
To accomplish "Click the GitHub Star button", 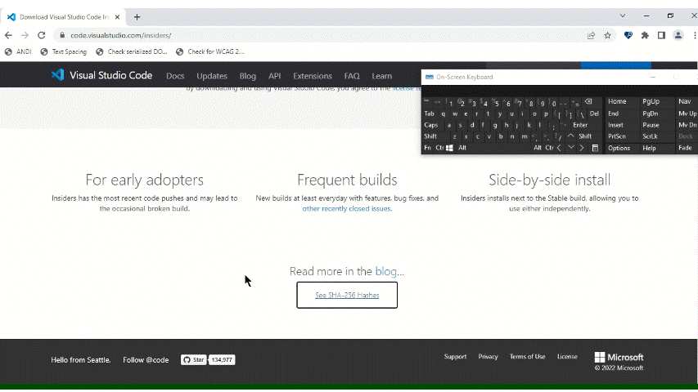I will pos(194,360).
